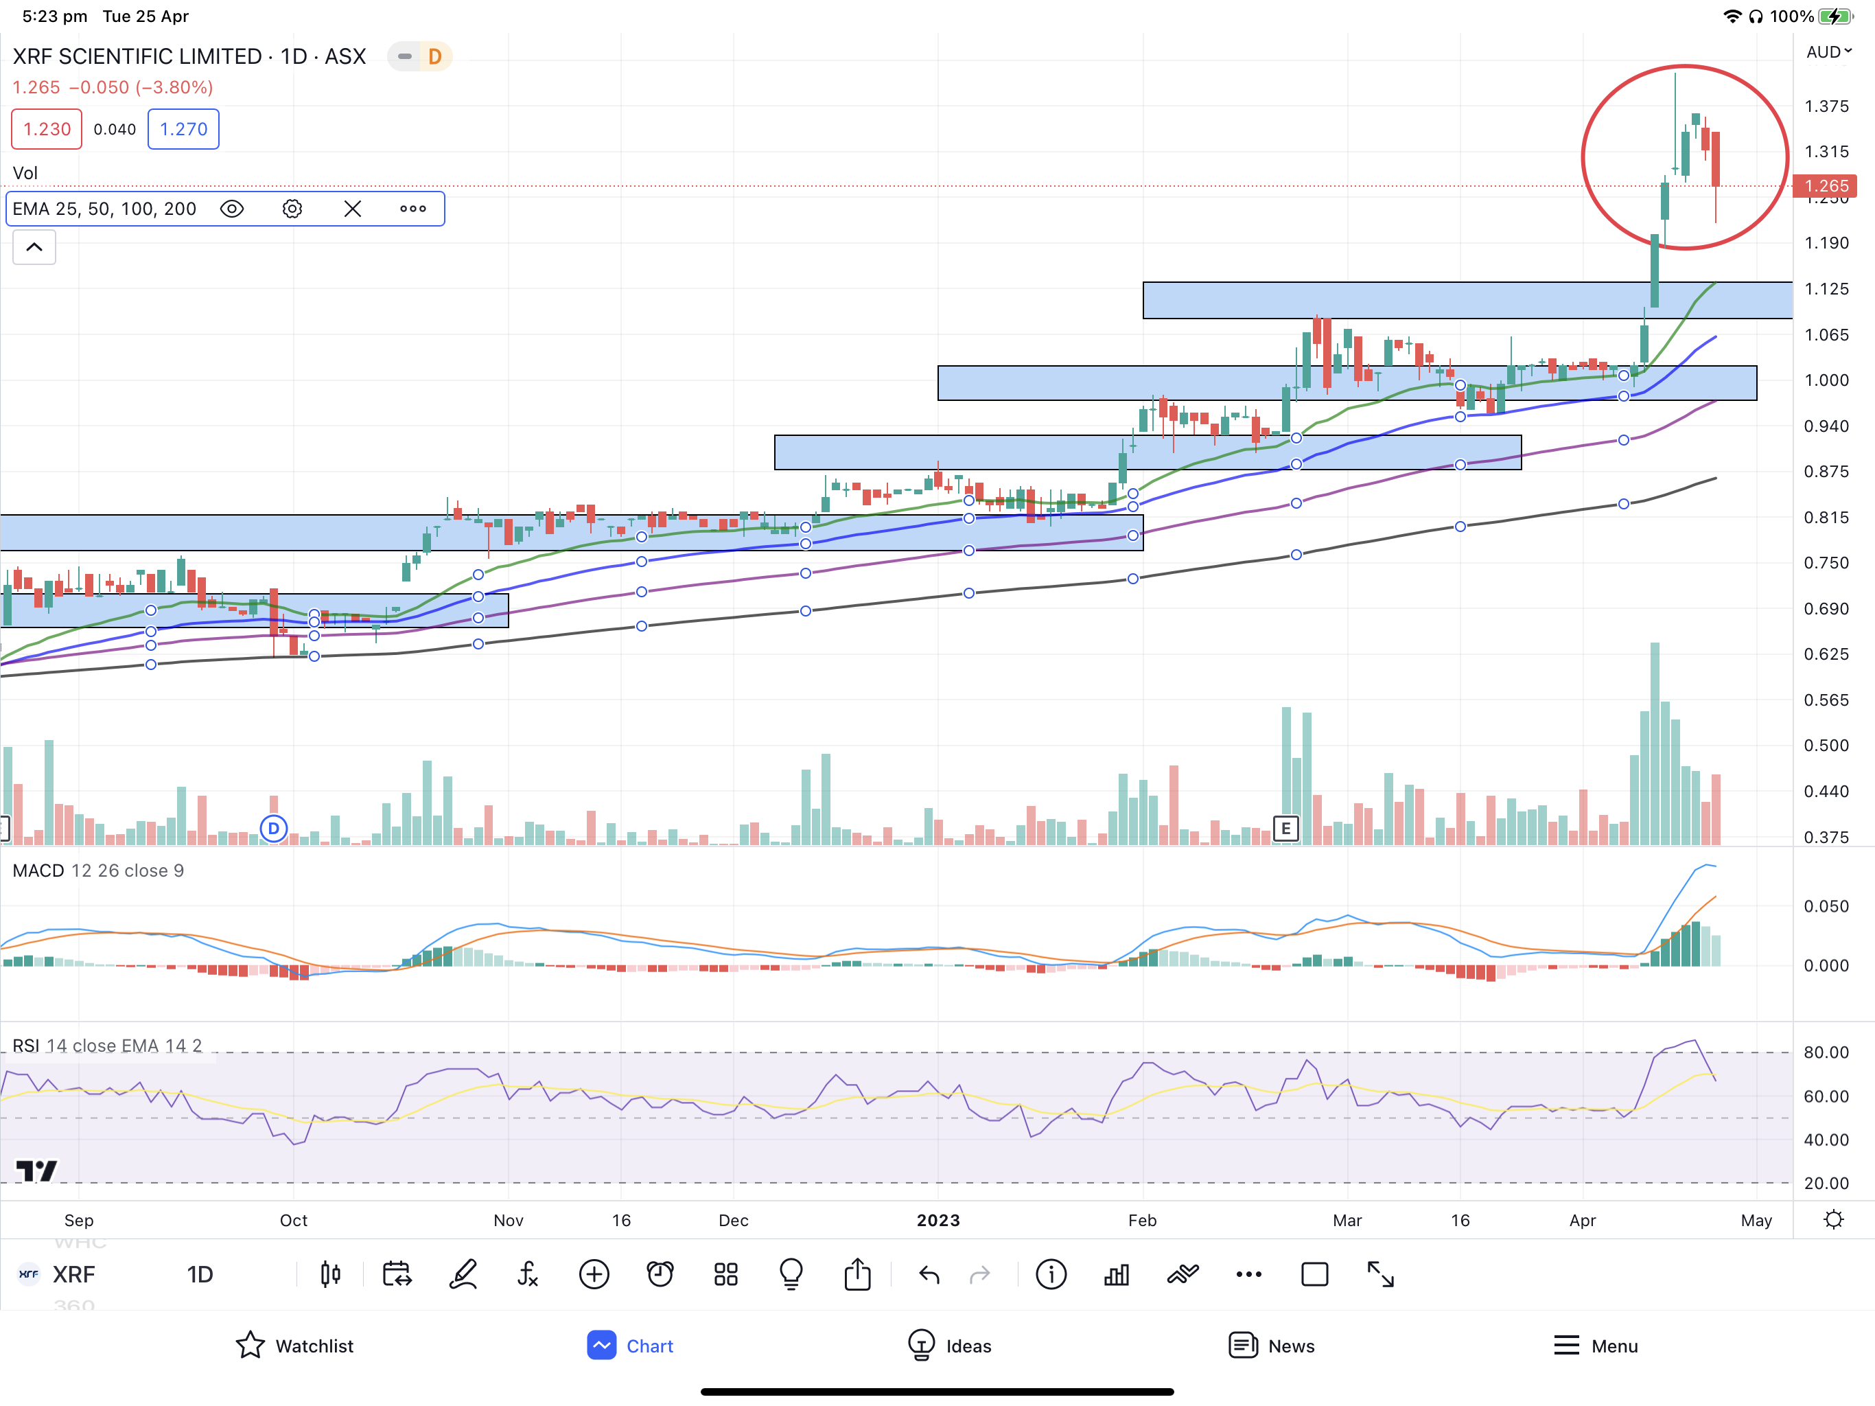Open the Menu tab

click(1595, 1345)
